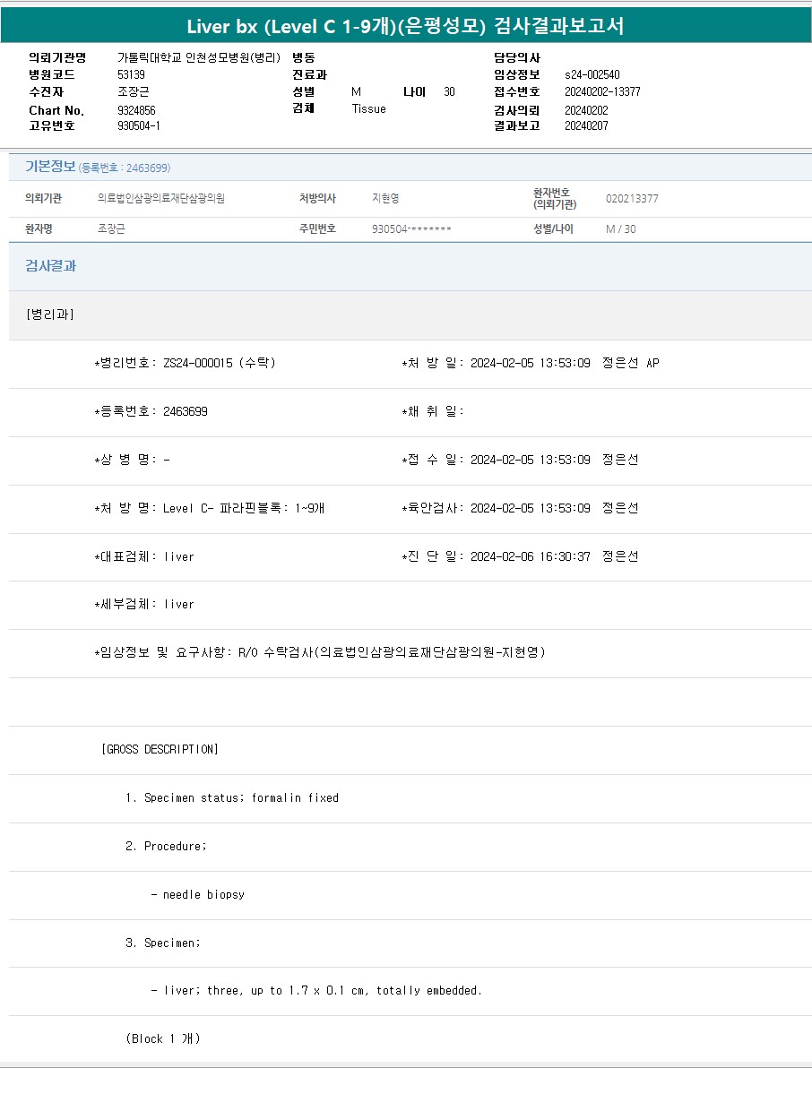Click the [GROSS DESCRIPTION] heading
Viewport: 812px width, 1111px height.
[x=160, y=749]
